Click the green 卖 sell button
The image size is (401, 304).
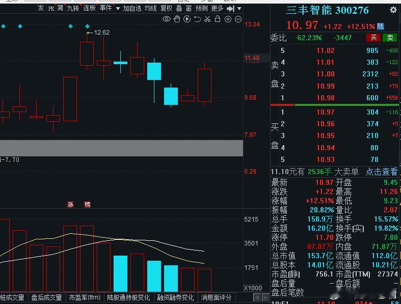[390, 38]
